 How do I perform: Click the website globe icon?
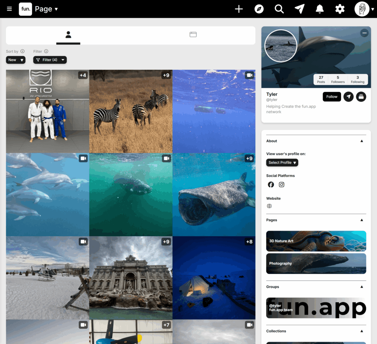(269, 206)
